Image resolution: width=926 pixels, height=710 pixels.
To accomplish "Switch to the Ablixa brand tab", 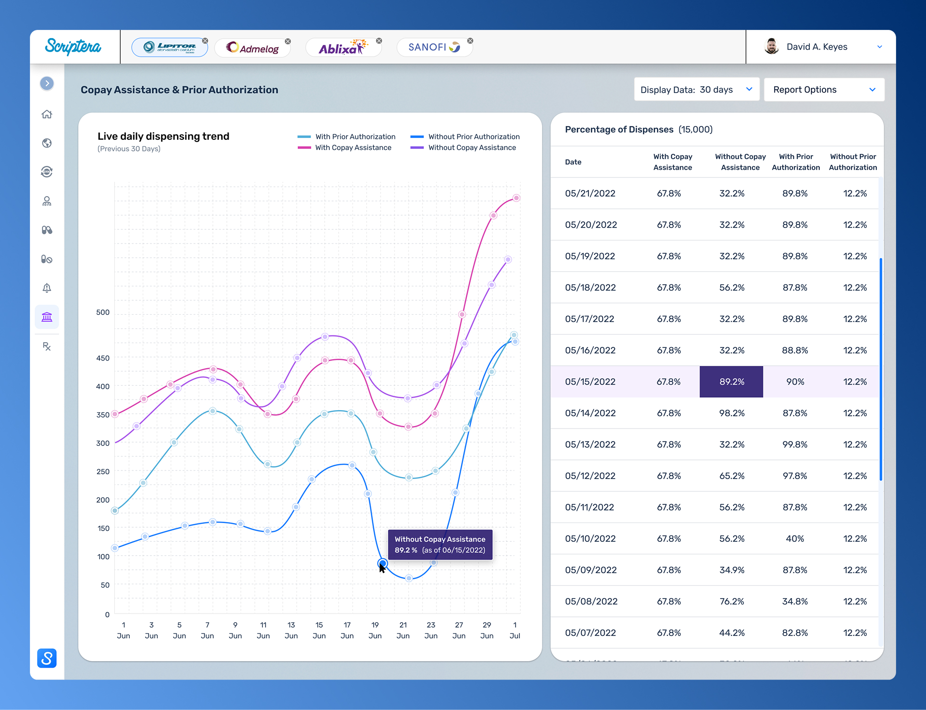I will [342, 48].
